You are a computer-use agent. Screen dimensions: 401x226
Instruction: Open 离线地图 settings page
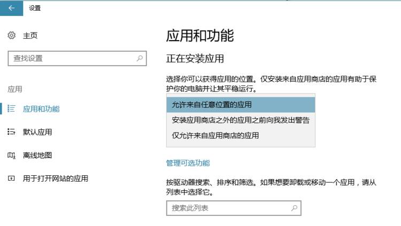click(x=37, y=155)
